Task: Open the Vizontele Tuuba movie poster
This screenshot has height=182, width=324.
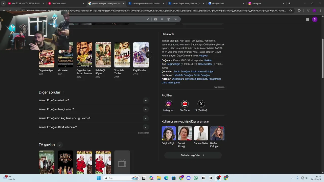Action: [122, 55]
